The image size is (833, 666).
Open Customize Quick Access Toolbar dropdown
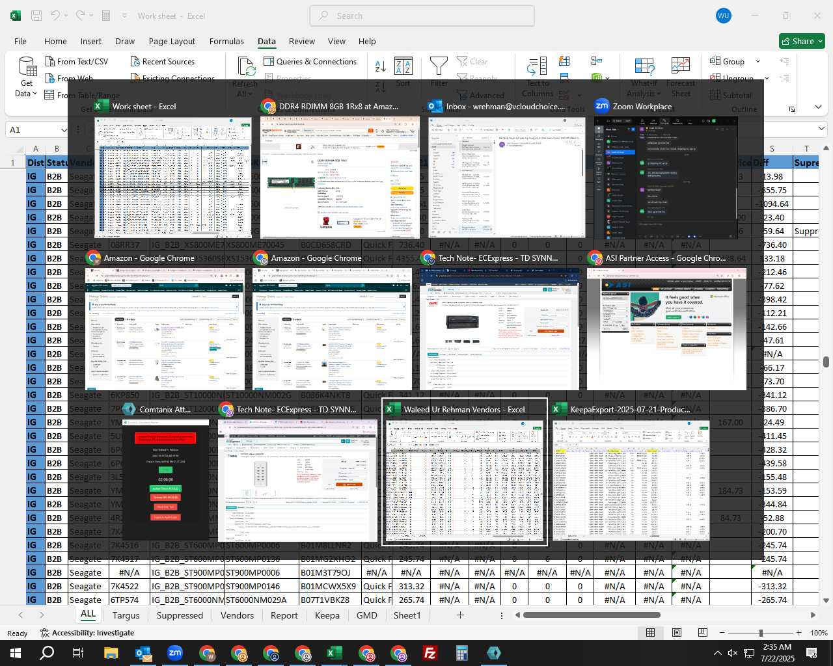(124, 16)
